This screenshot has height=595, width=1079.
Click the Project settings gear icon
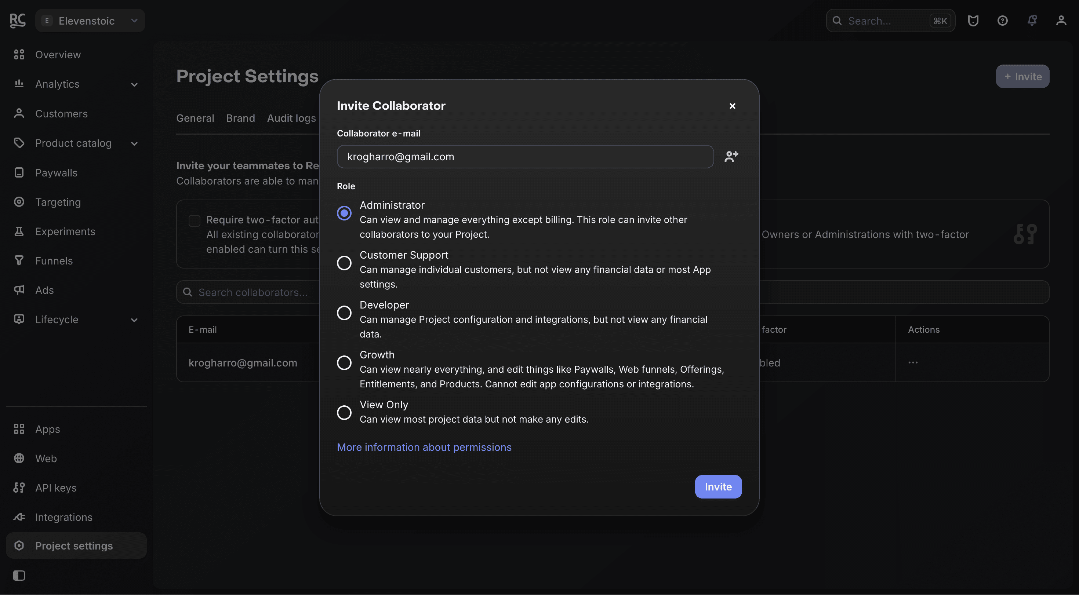point(19,545)
